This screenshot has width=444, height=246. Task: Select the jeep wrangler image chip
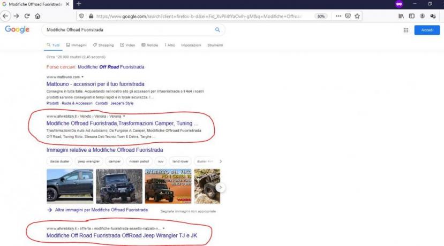click(88, 161)
